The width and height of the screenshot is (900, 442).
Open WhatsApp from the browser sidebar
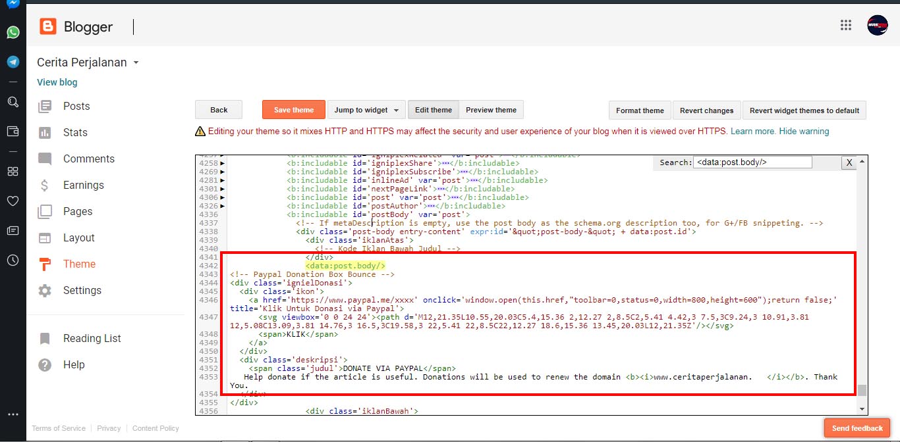[13, 32]
